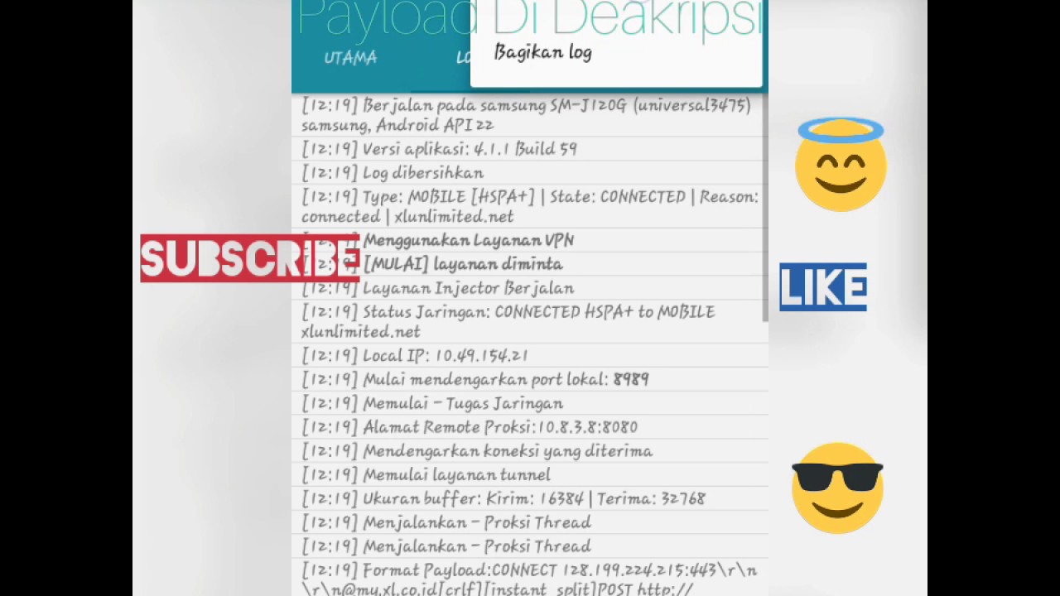Viewport: 1060px width, 596px height.
Task: Select the 'Menggunakan Layanan VPN' log line
Action: [530, 240]
